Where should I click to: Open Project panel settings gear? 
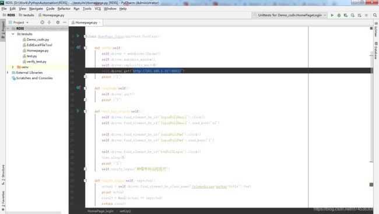pyautogui.click(x=58, y=22)
